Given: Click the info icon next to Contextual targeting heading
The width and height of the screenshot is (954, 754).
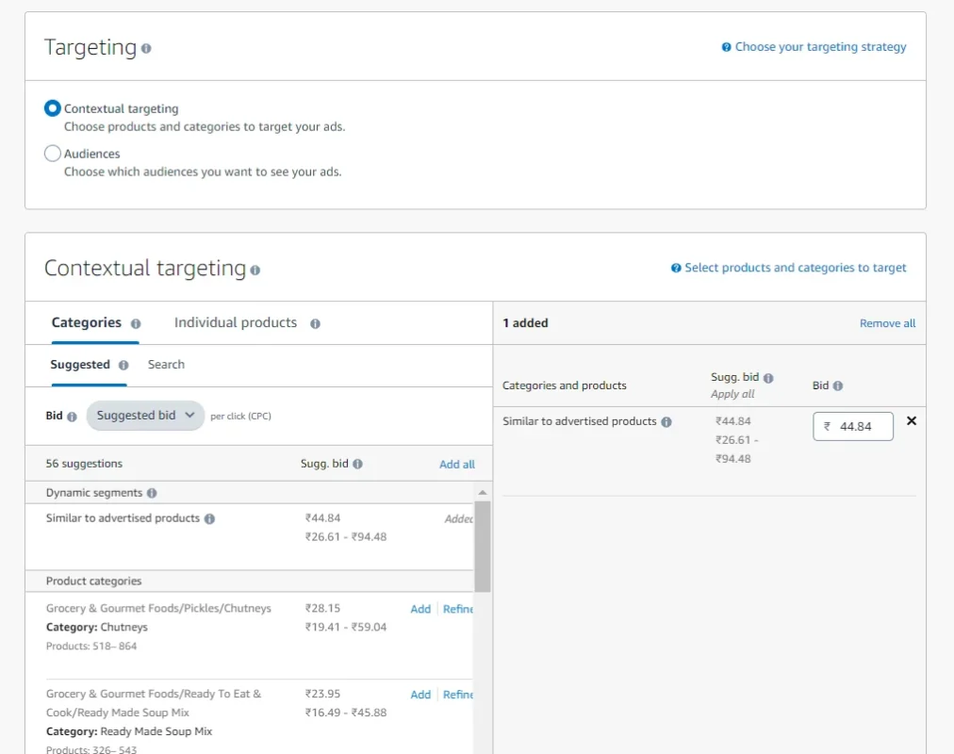Looking at the screenshot, I should (x=255, y=270).
